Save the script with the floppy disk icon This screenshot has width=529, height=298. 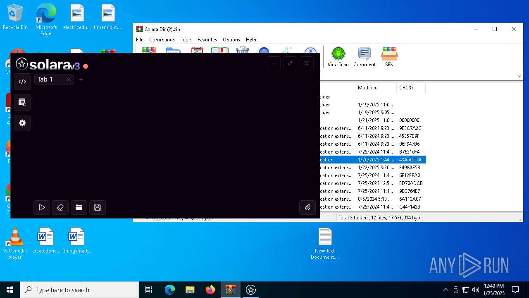[x=98, y=207]
